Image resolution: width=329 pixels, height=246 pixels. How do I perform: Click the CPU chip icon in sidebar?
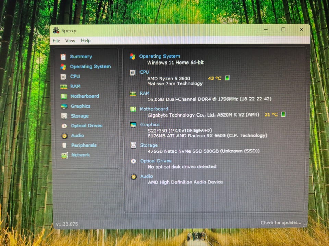tap(63, 77)
